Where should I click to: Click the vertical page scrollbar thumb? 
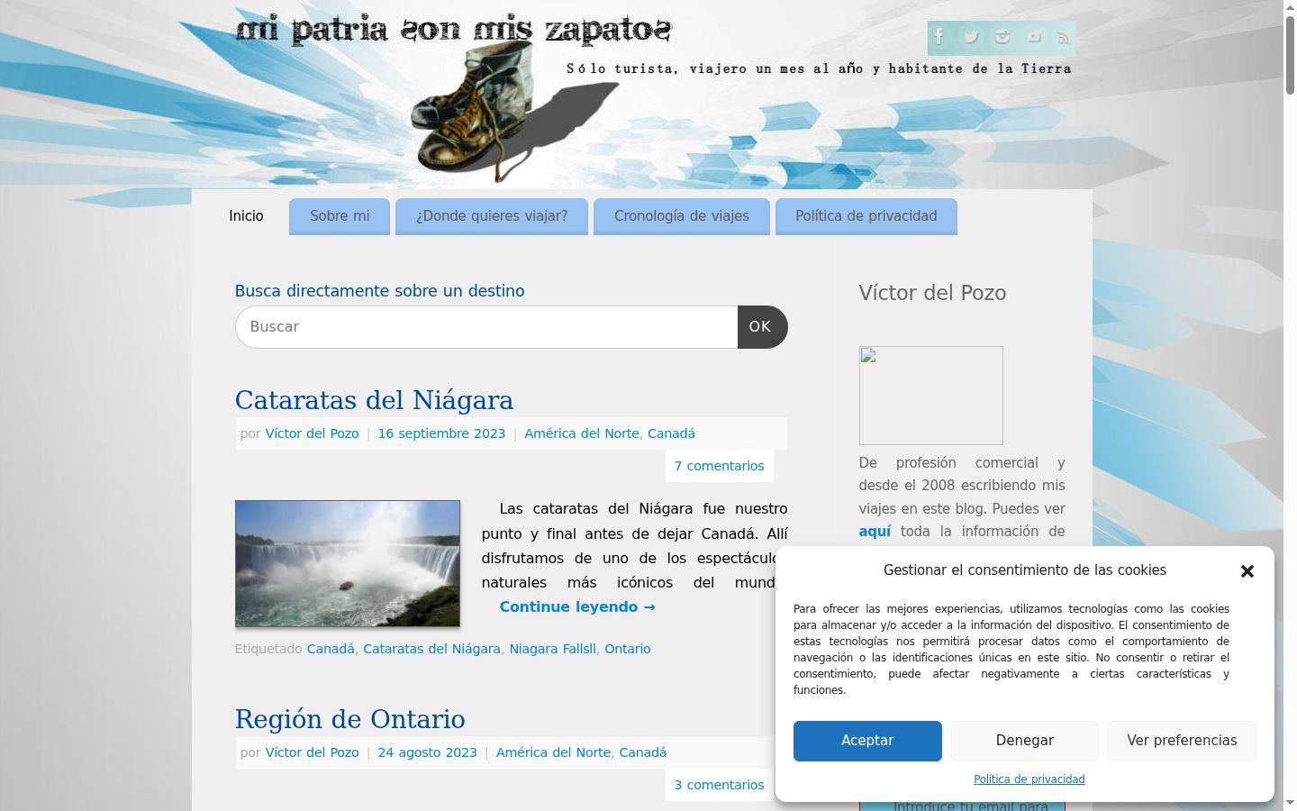point(1290,54)
